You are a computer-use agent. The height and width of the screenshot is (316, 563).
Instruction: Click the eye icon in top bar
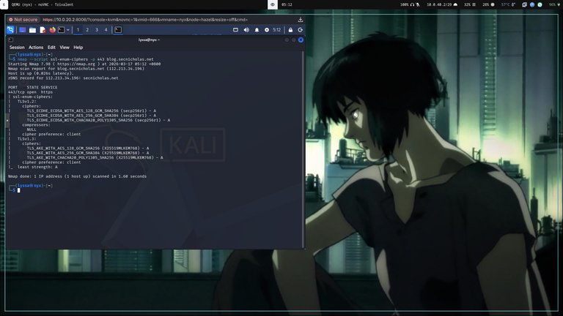click(x=273, y=4)
